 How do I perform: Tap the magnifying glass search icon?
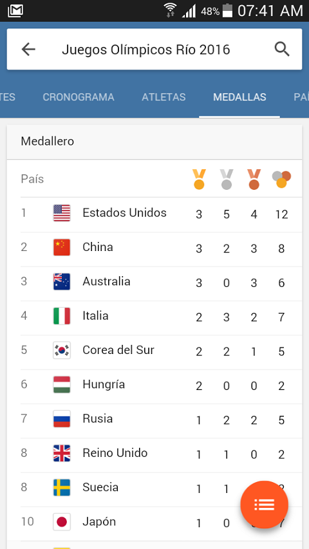(x=282, y=50)
